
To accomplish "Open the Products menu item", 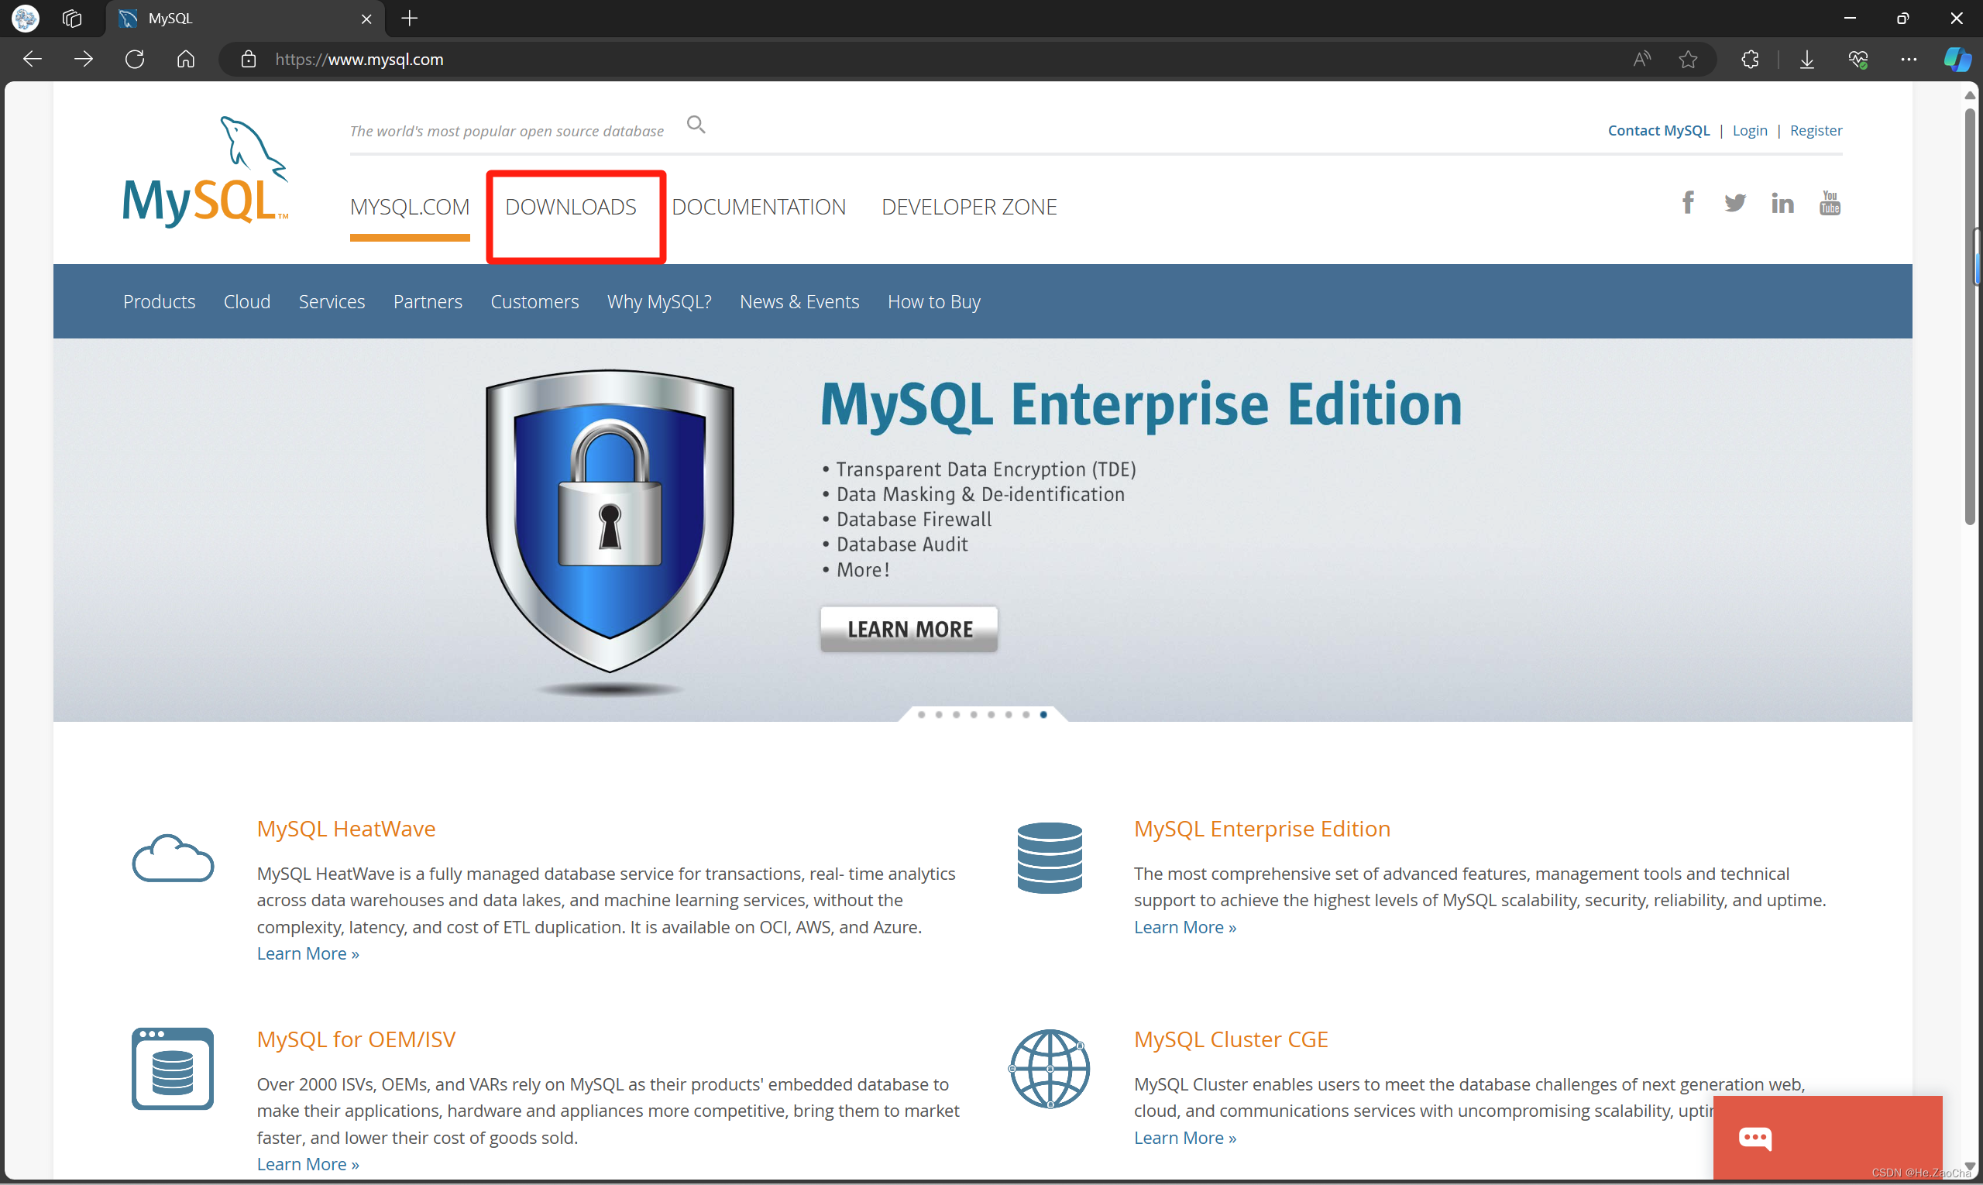I will [159, 302].
